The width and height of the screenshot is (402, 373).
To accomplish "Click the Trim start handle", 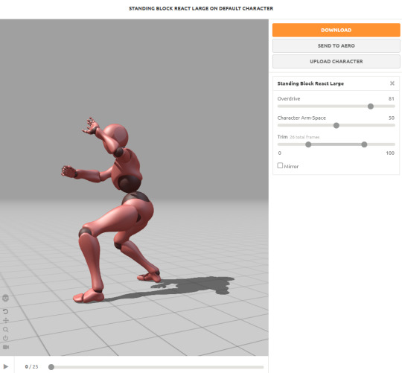I will [x=308, y=144].
